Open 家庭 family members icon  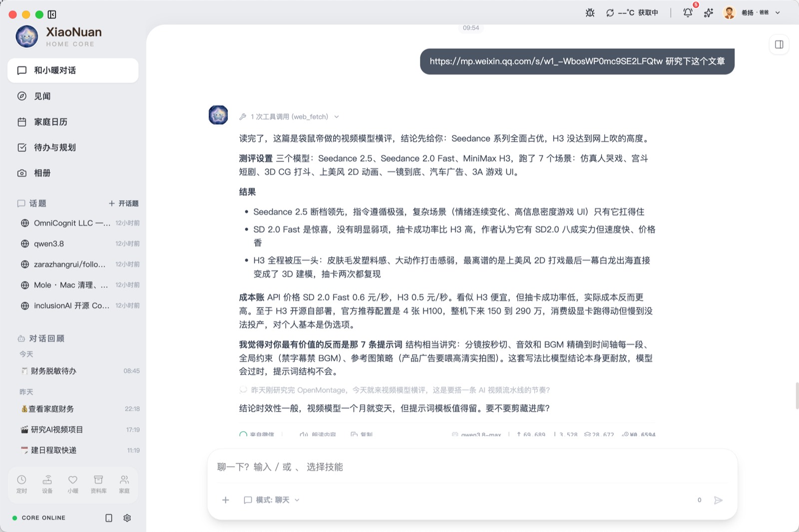point(124,484)
